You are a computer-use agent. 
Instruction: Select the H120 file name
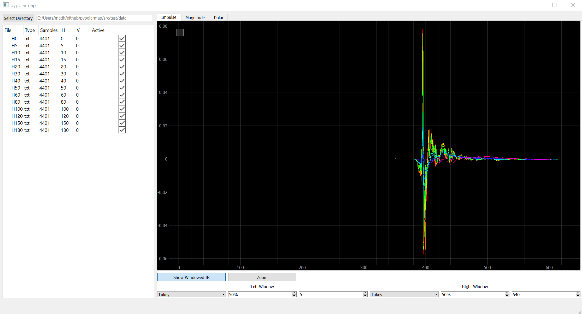tap(17, 116)
